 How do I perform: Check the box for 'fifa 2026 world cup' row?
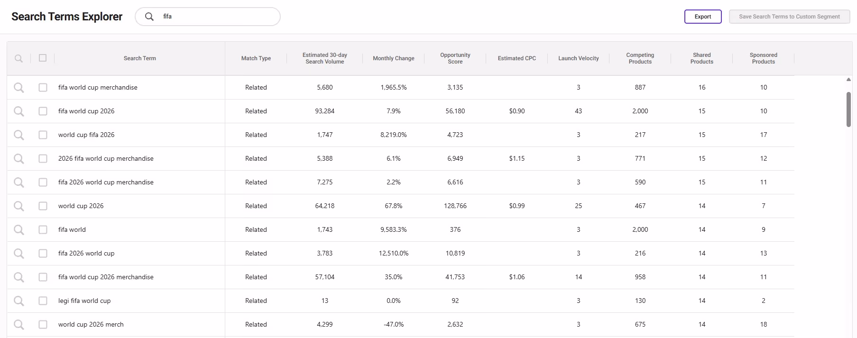tap(43, 253)
